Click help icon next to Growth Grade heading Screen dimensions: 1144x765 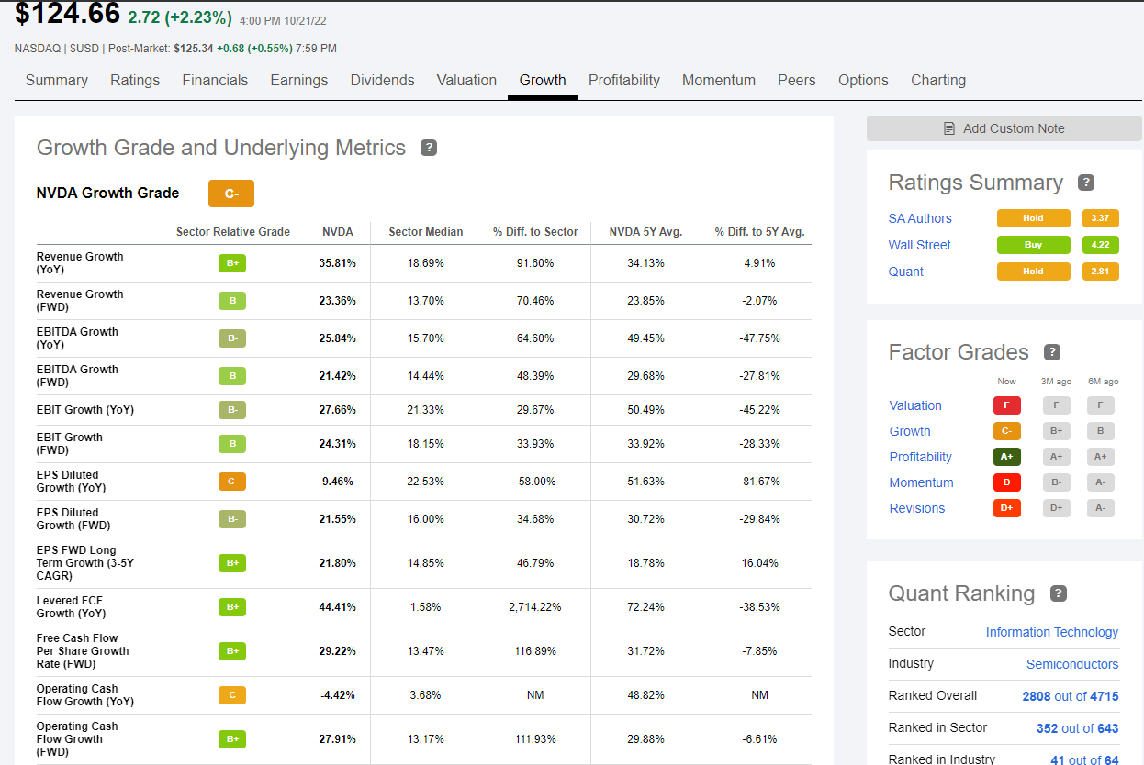pyautogui.click(x=428, y=148)
